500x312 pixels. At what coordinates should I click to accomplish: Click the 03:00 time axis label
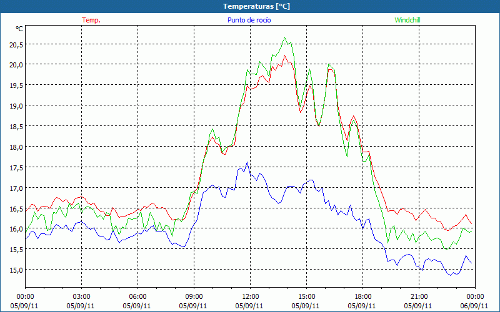[81, 297]
